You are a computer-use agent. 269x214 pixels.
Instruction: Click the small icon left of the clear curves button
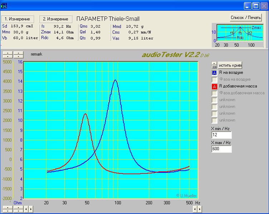coord(214,65)
